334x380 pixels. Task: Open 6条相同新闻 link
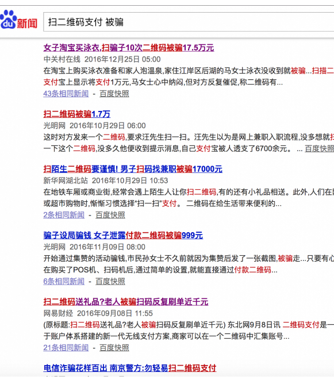[x=64, y=281]
